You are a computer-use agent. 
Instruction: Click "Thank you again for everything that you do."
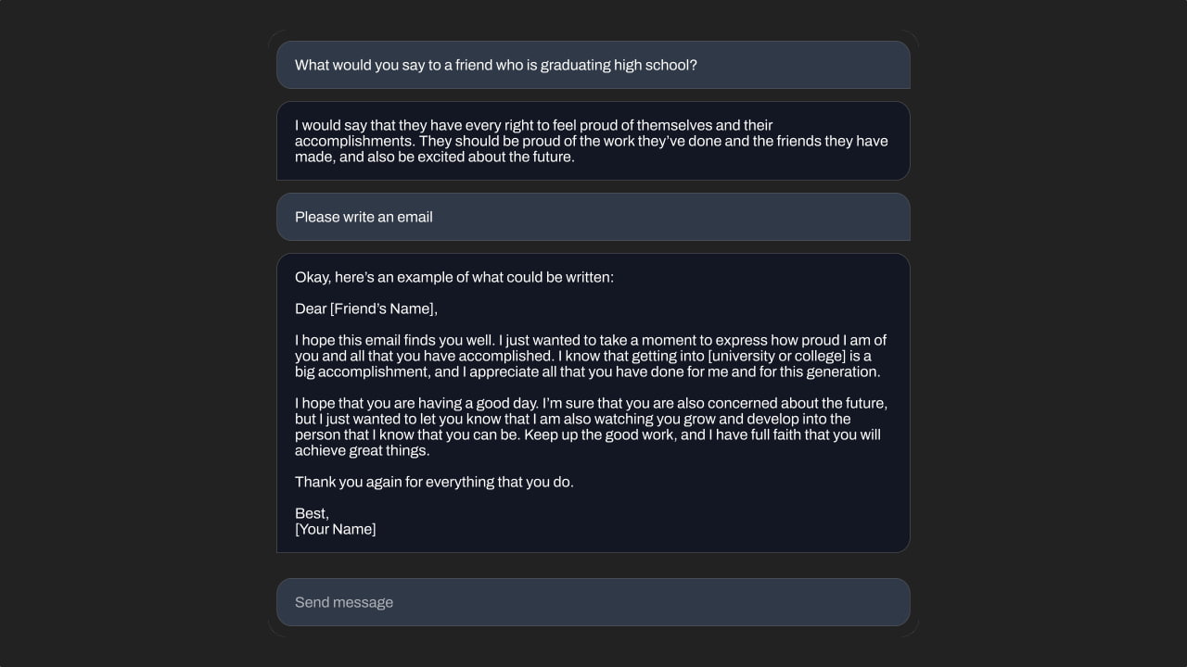(434, 482)
